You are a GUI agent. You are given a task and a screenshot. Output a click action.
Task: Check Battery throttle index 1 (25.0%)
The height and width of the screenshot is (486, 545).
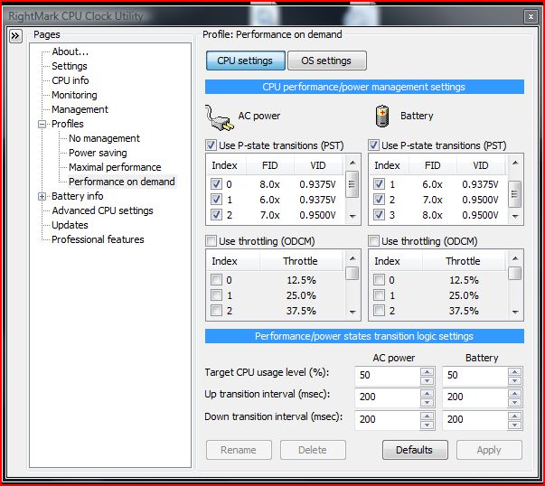point(379,295)
